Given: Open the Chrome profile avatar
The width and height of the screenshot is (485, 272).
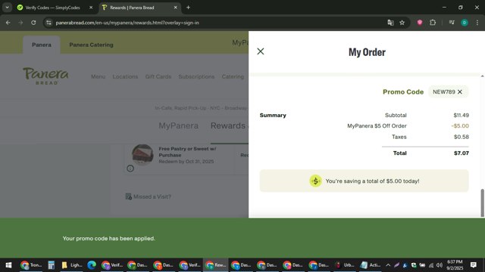Looking at the screenshot, I should [x=465, y=23].
